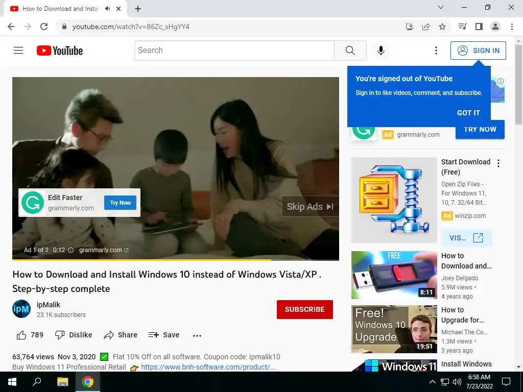The width and height of the screenshot is (523, 392).
Task: Click grammarly.com in the sidebar ad
Action: pos(418,135)
